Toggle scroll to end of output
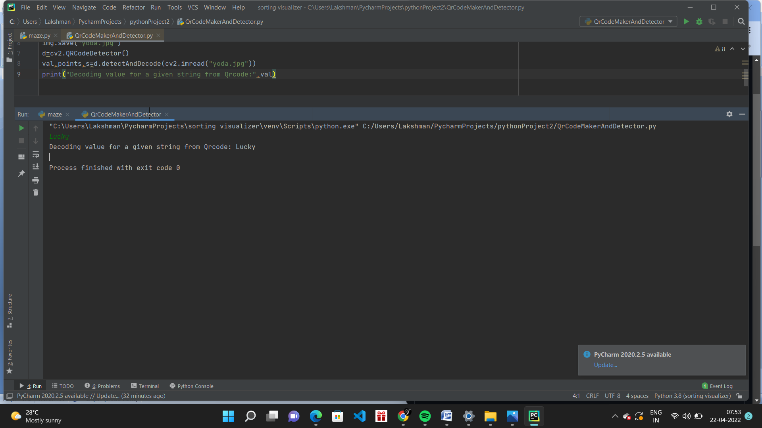The height and width of the screenshot is (428, 762). click(x=36, y=167)
